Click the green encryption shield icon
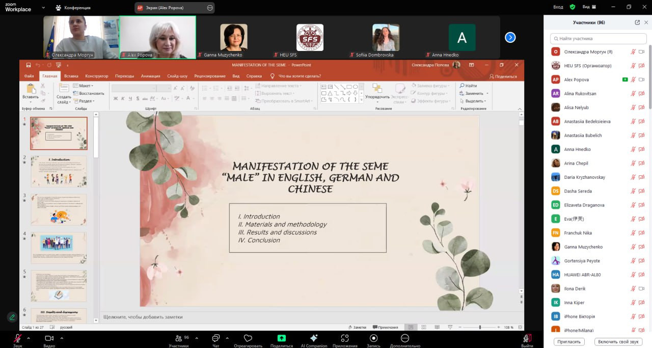652x348 pixels. [573, 7]
